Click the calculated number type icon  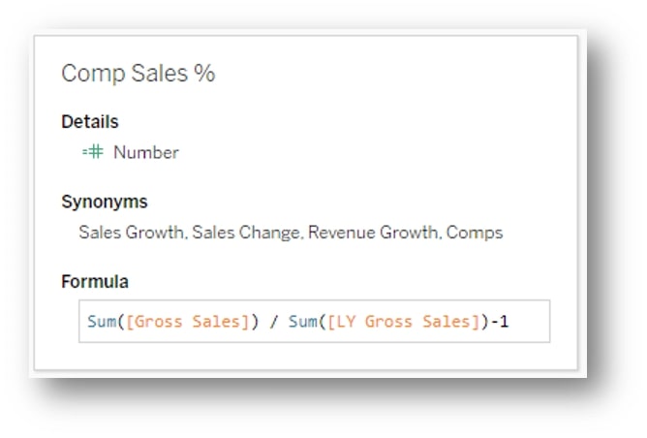pyautogui.click(x=92, y=152)
